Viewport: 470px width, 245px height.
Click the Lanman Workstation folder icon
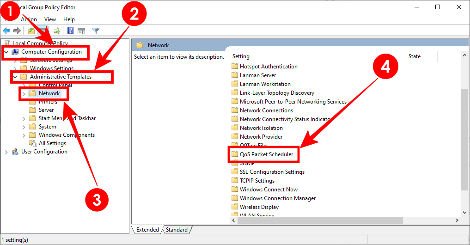235,84
